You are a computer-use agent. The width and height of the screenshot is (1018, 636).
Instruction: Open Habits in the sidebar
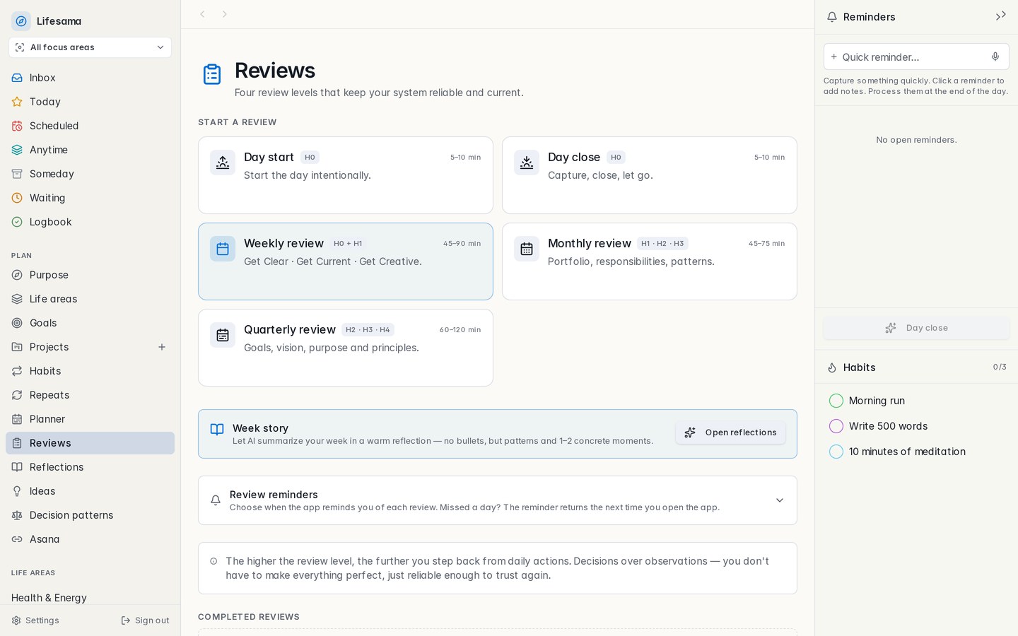click(90, 371)
